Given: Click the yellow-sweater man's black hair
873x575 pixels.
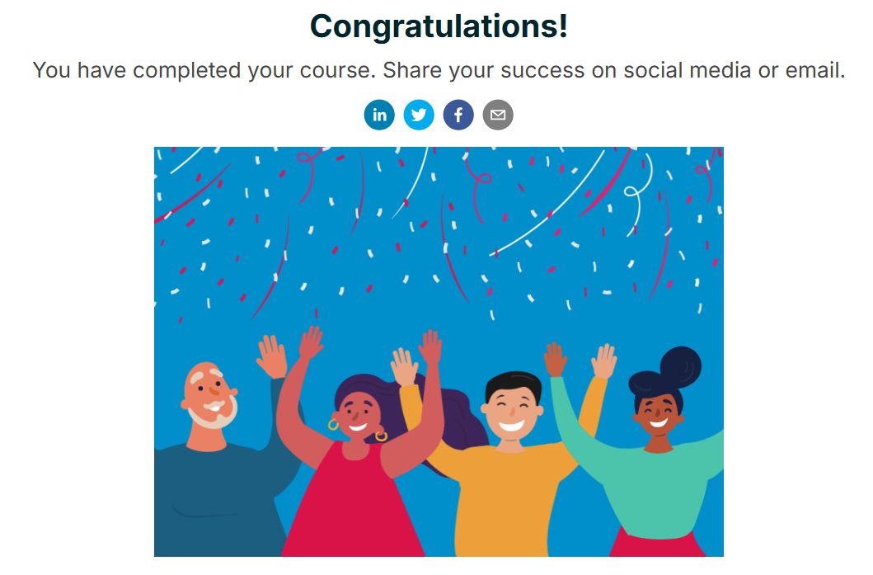Looking at the screenshot, I should (x=514, y=384).
